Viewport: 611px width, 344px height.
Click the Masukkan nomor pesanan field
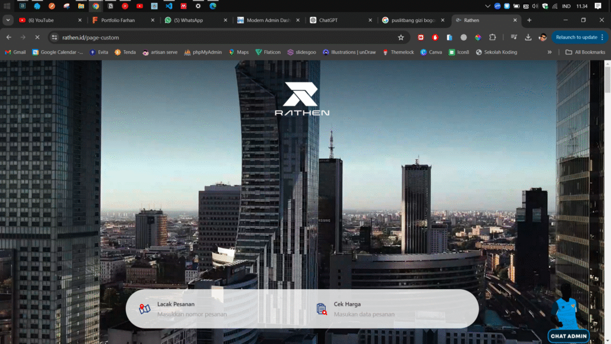(x=192, y=314)
